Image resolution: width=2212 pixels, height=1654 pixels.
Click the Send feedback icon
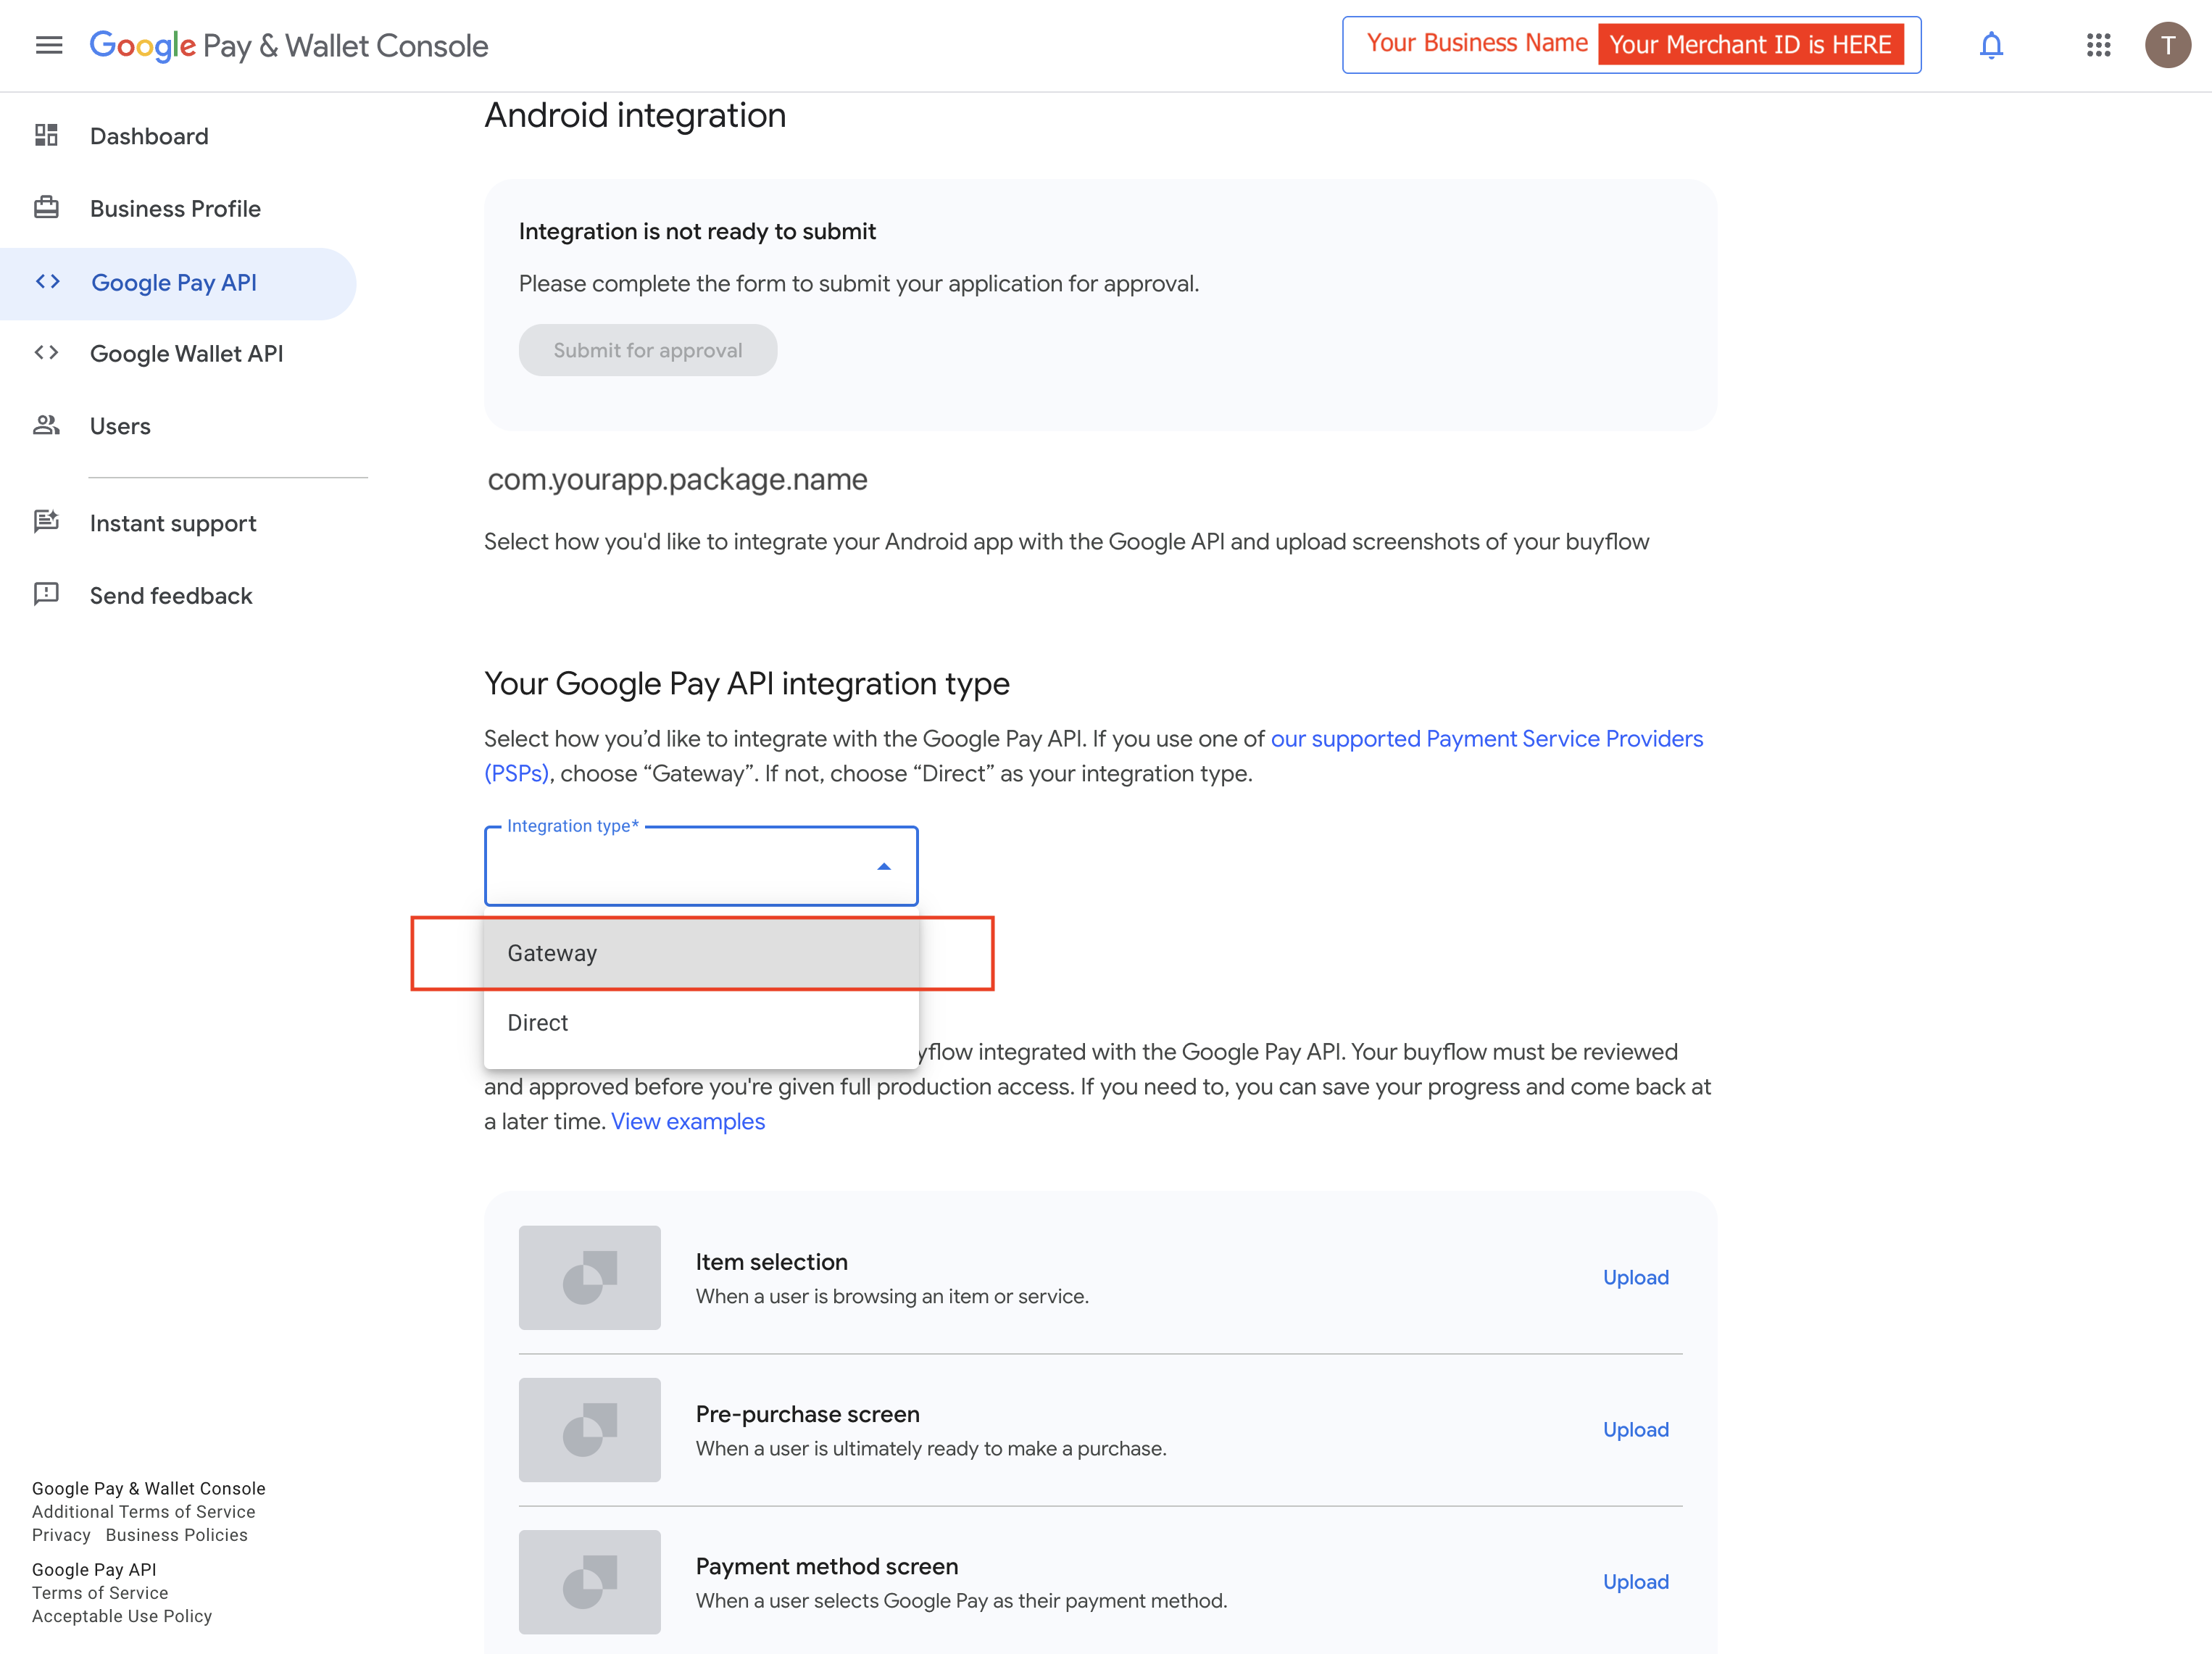[46, 595]
